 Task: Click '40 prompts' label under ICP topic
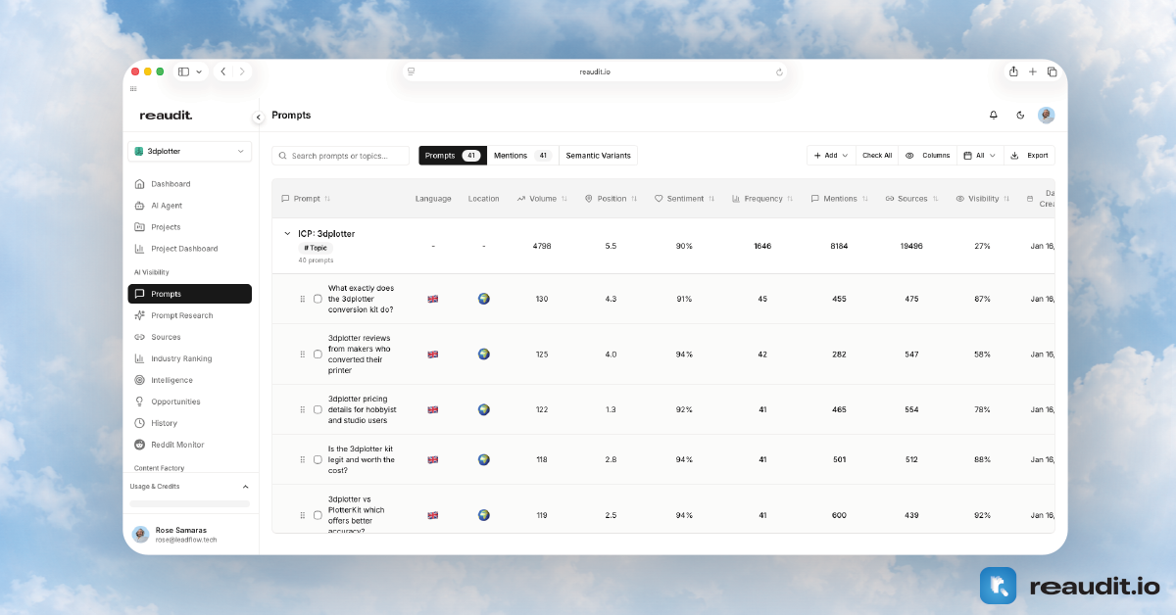(x=316, y=260)
